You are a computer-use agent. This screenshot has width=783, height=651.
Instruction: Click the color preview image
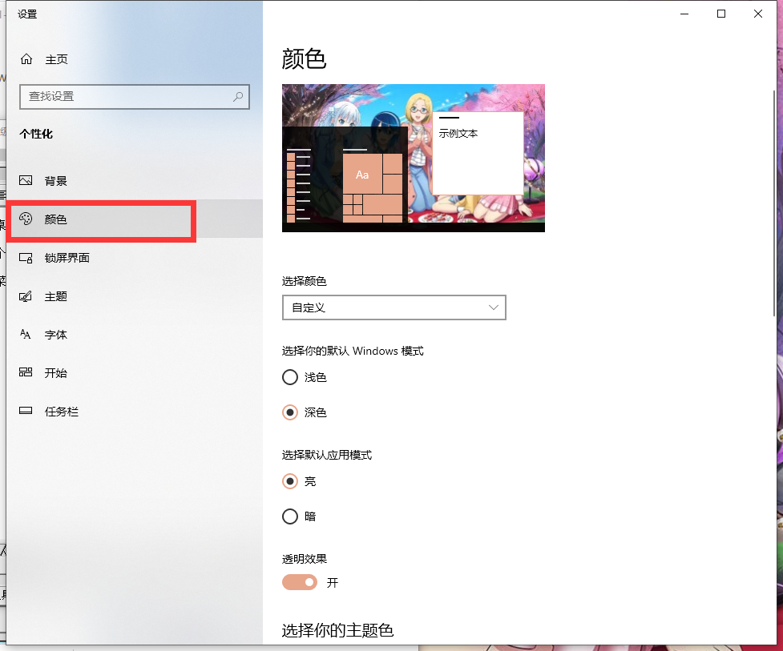click(414, 158)
